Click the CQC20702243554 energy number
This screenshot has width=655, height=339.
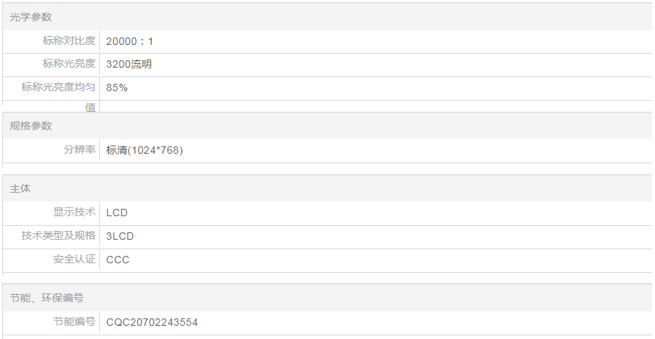pyautogui.click(x=152, y=323)
